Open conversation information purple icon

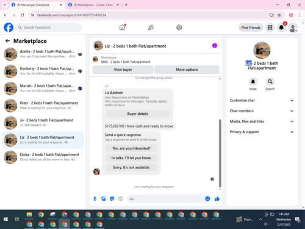215,46
